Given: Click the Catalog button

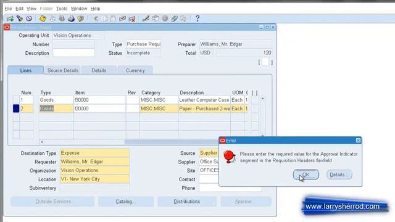Looking at the screenshot, I should tap(126, 202).
